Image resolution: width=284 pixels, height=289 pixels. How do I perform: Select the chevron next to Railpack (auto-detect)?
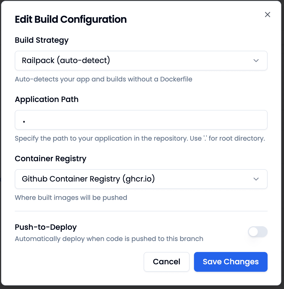point(256,61)
